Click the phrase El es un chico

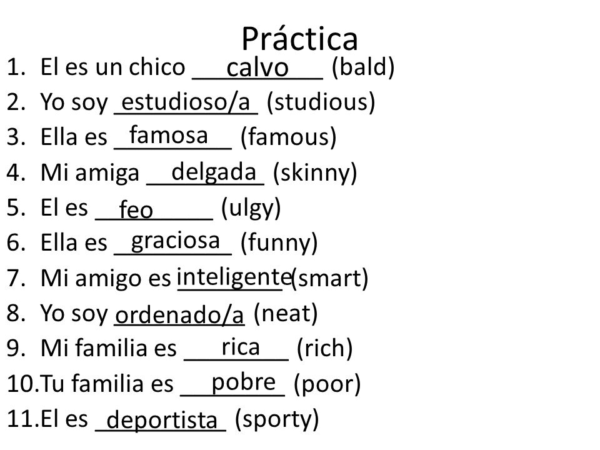point(113,67)
